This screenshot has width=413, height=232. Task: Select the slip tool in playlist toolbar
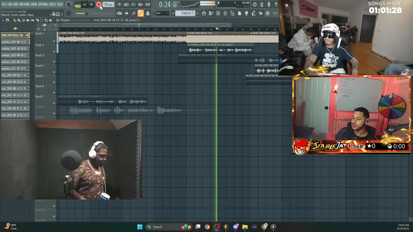pyautogui.click(x=33, y=20)
